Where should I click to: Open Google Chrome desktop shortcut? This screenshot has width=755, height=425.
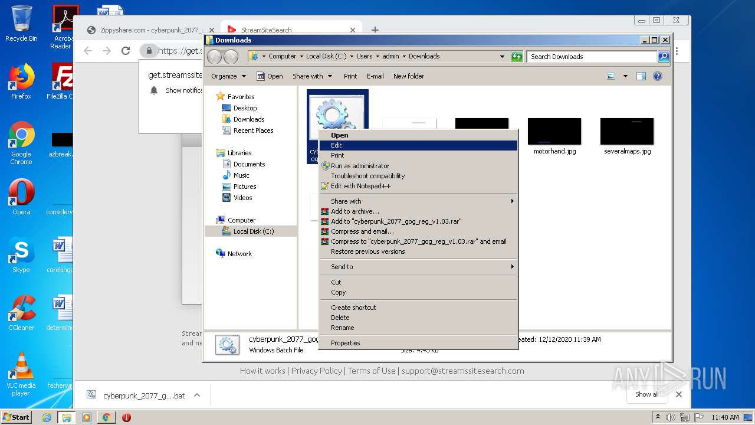(21, 143)
